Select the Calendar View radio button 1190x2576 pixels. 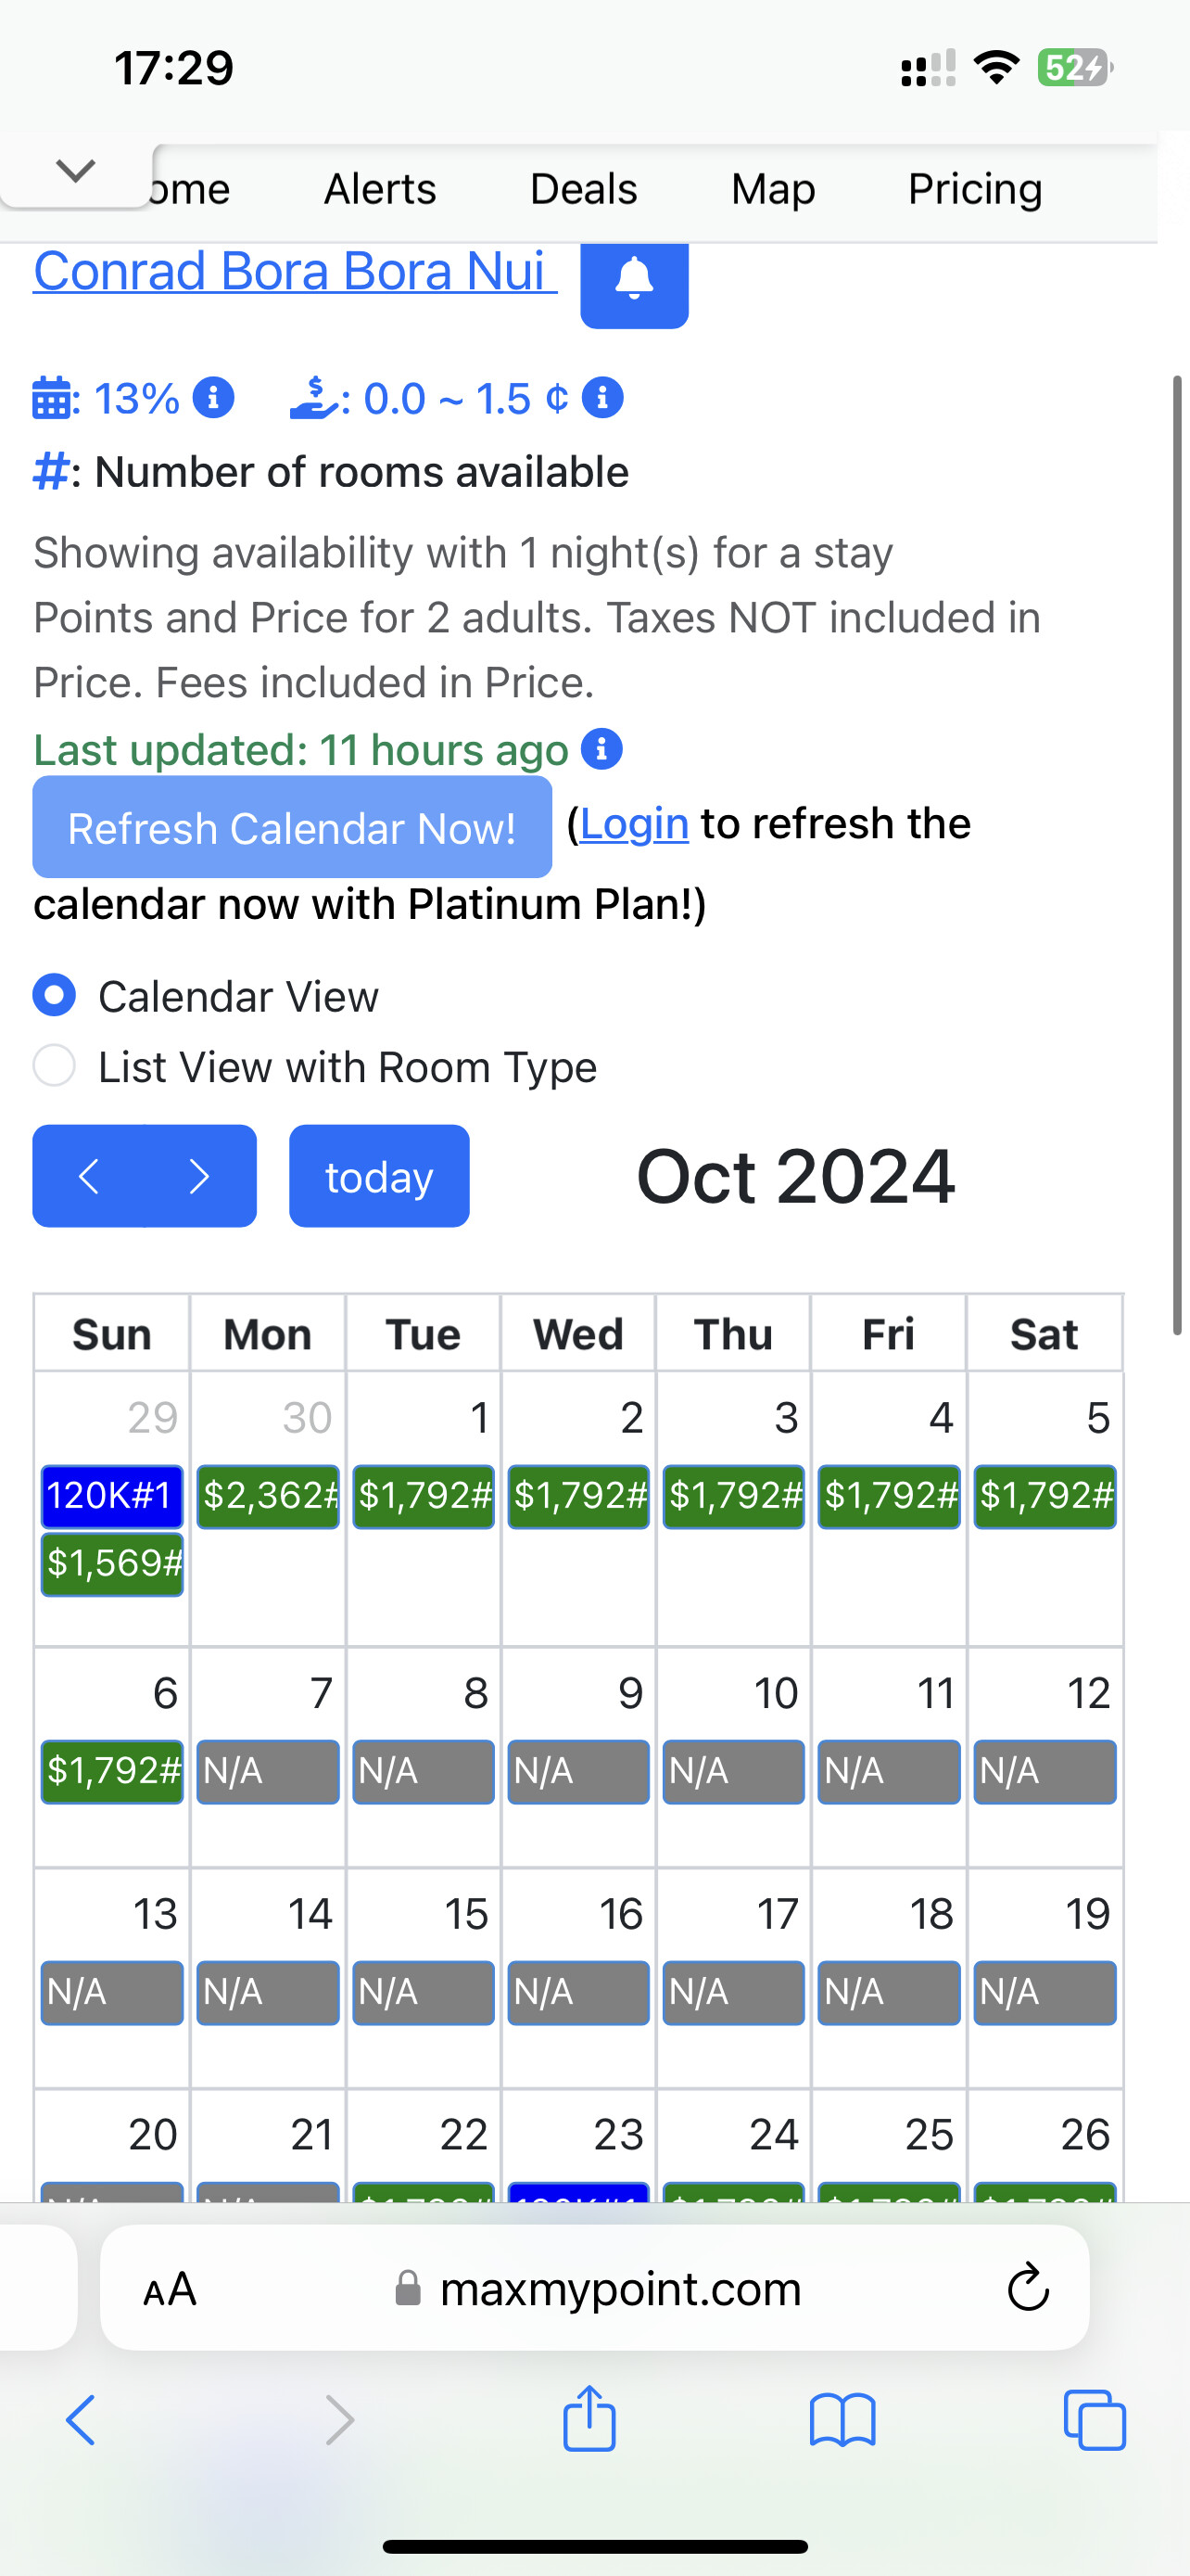(x=55, y=996)
